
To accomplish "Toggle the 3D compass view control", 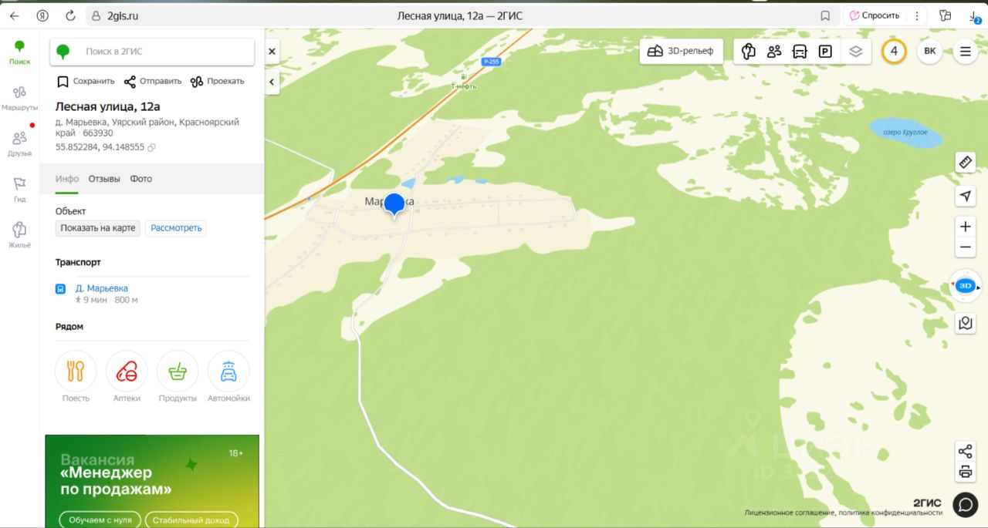I will 965,286.
